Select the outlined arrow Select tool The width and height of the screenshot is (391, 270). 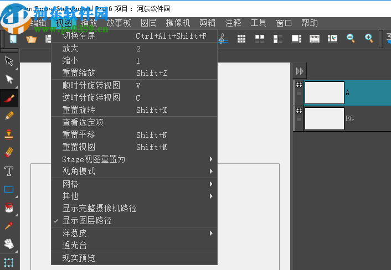pyautogui.click(x=9, y=61)
